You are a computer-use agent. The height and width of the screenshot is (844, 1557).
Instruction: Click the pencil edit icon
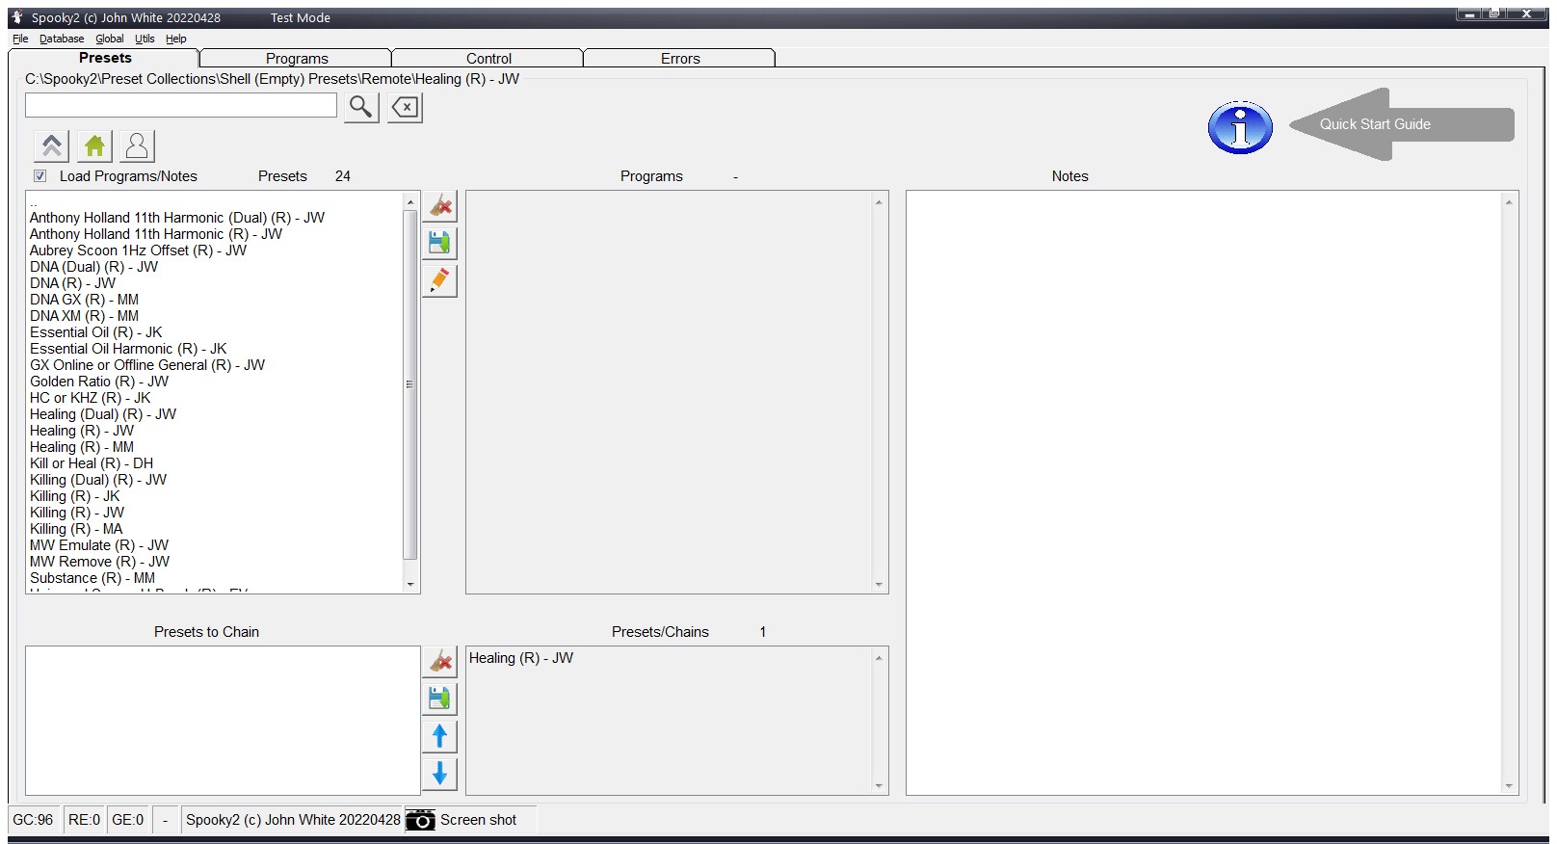click(x=440, y=280)
